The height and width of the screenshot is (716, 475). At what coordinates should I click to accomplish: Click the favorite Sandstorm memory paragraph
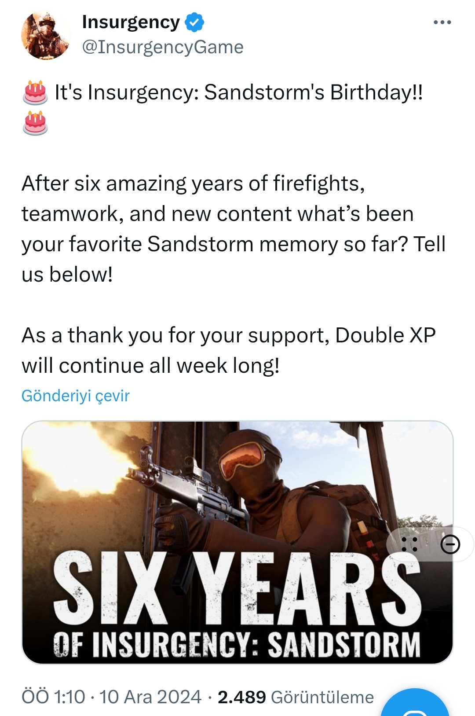pos(234,229)
